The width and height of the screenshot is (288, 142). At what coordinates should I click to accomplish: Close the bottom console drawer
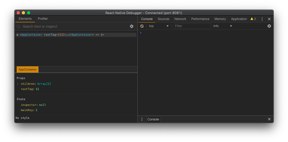tap(269, 119)
